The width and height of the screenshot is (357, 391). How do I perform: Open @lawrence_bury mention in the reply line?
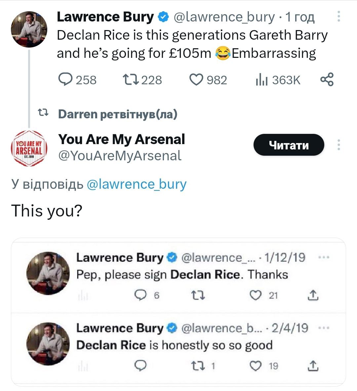(136, 184)
